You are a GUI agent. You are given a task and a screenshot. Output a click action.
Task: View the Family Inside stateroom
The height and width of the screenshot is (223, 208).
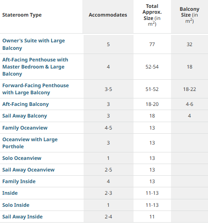tap(19, 181)
